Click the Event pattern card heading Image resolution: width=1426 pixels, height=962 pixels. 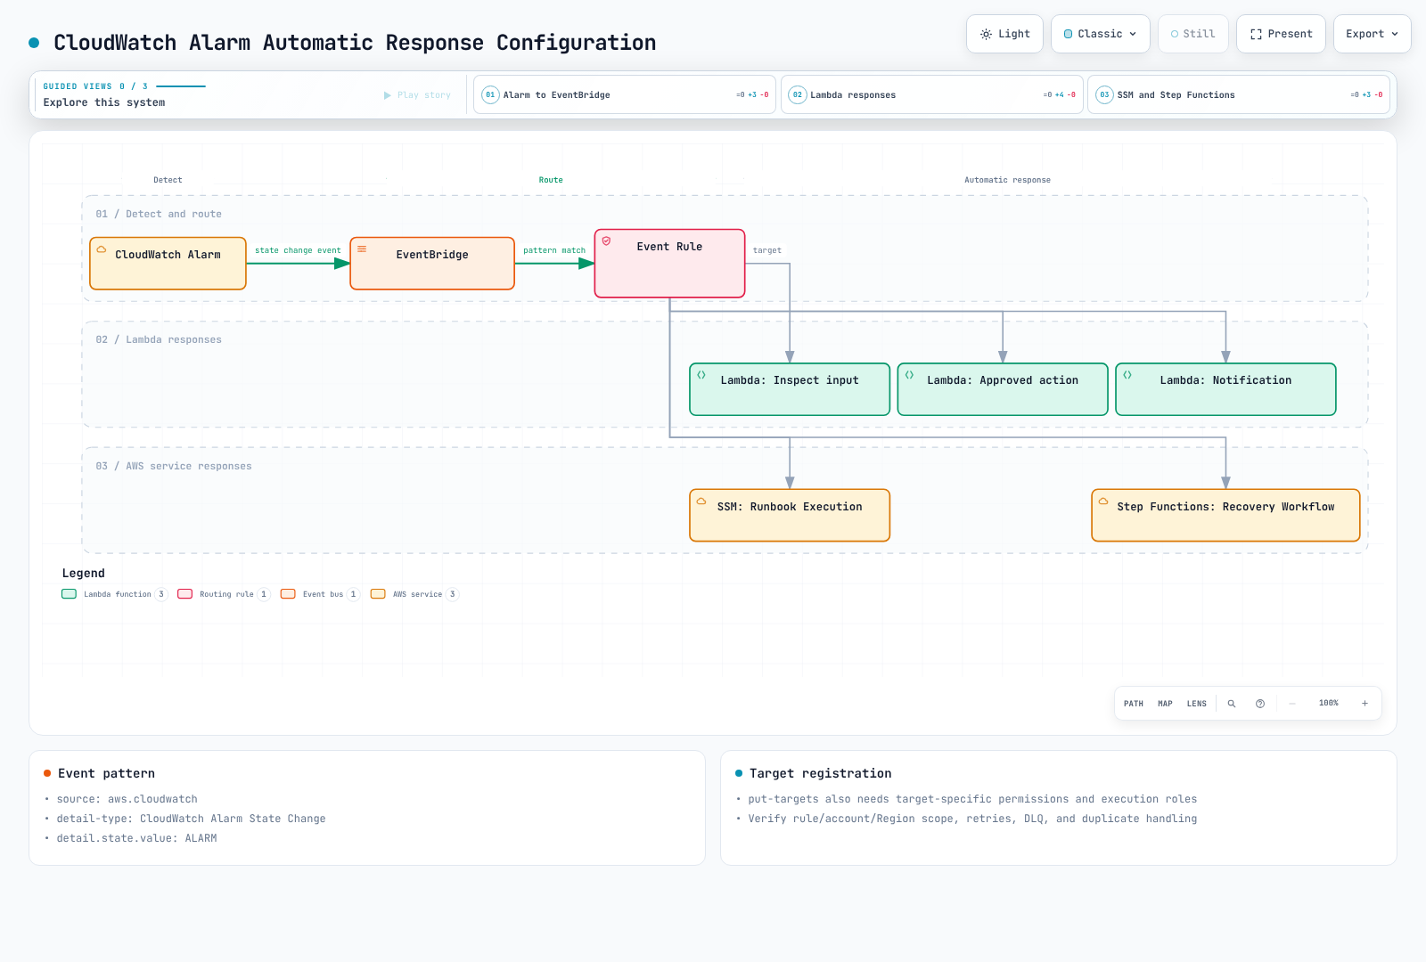point(106,773)
